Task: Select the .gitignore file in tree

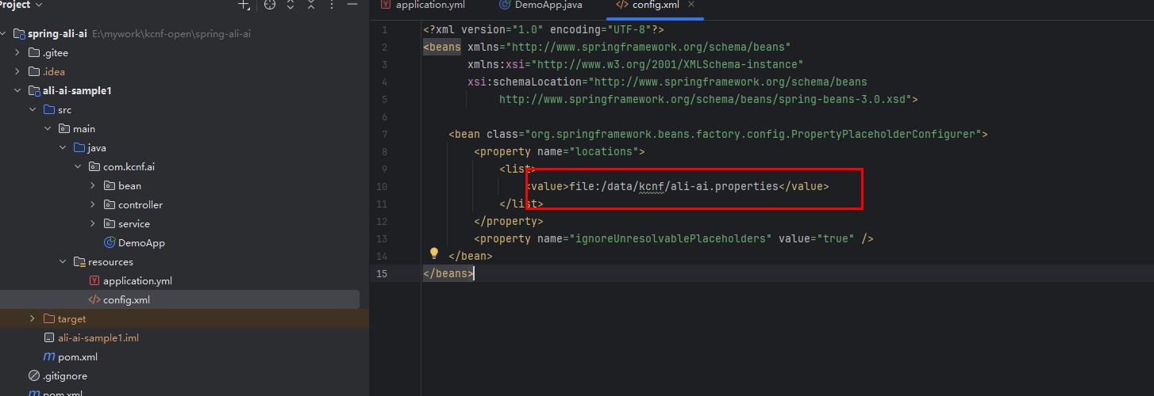Action: (64, 376)
